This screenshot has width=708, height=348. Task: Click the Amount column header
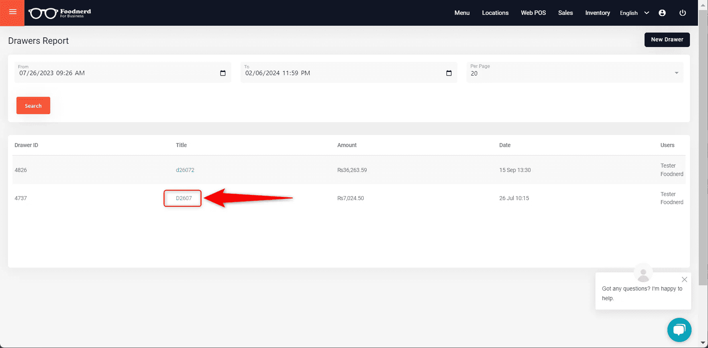347,145
